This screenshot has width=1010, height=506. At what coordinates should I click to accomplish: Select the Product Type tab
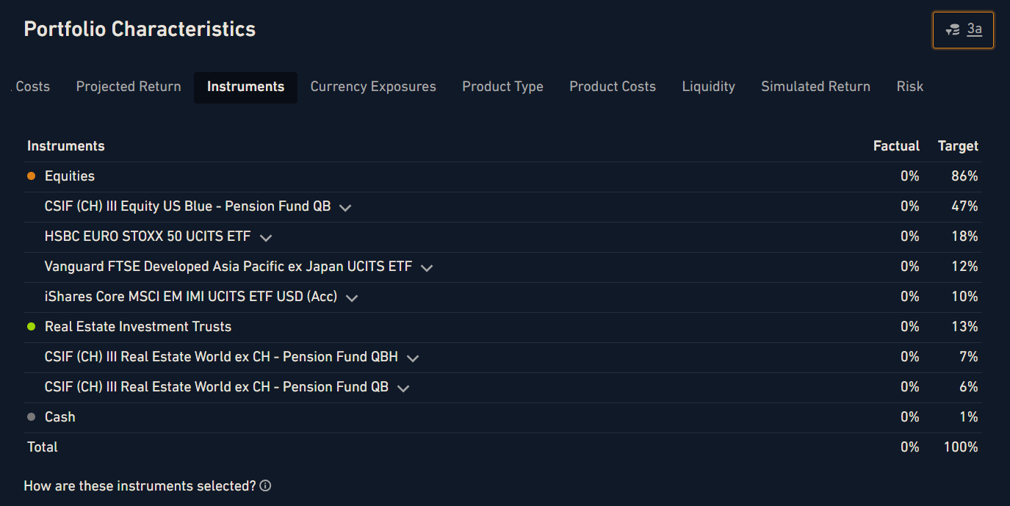(502, 87)
